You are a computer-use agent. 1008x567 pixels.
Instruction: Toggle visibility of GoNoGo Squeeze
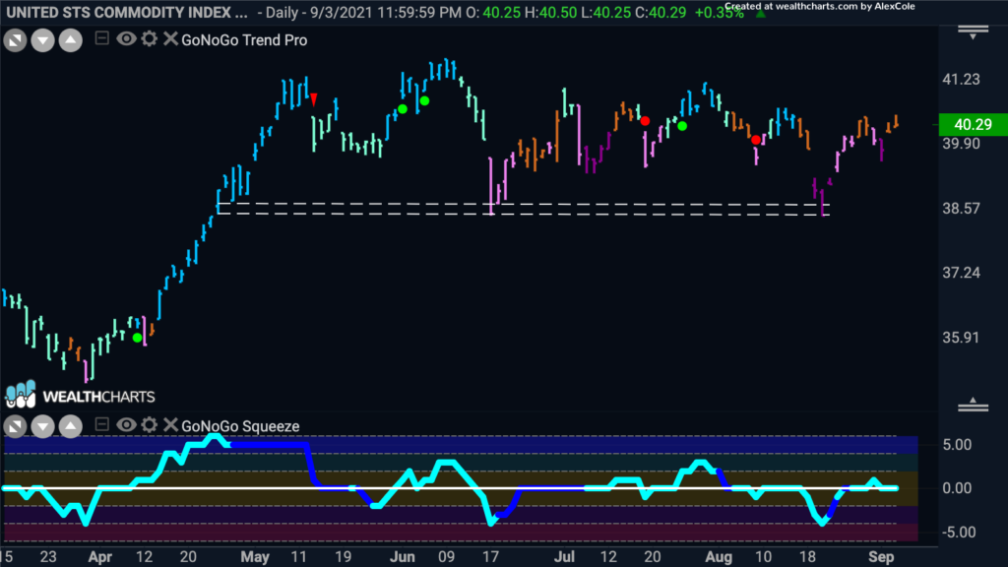coord(126,425)
